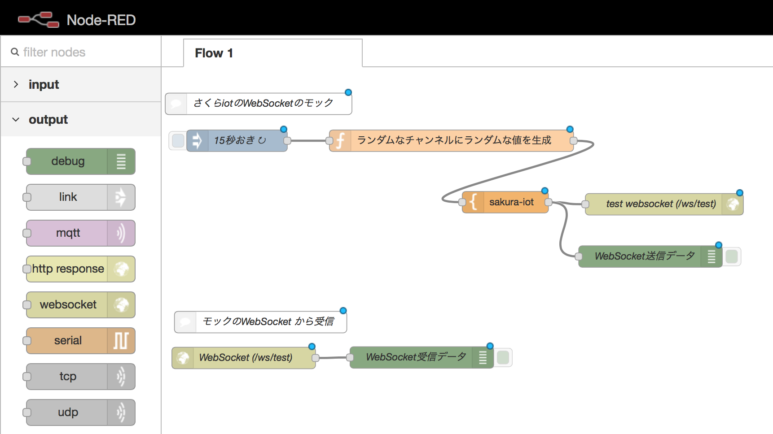
Task: Select the sakura-iot template node
Action: pyautogui.click(x=505, y=202)
